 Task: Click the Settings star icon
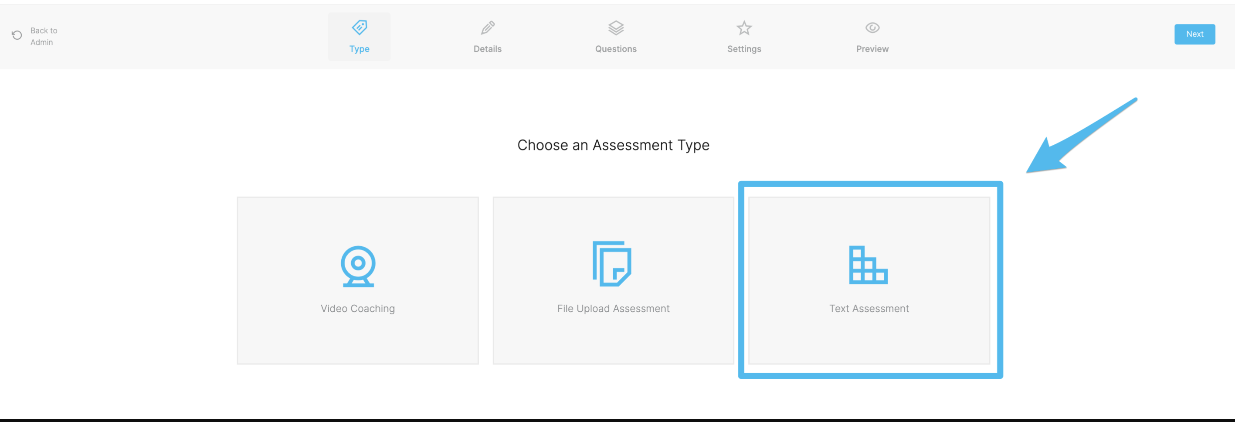click(x=744, y=28)
